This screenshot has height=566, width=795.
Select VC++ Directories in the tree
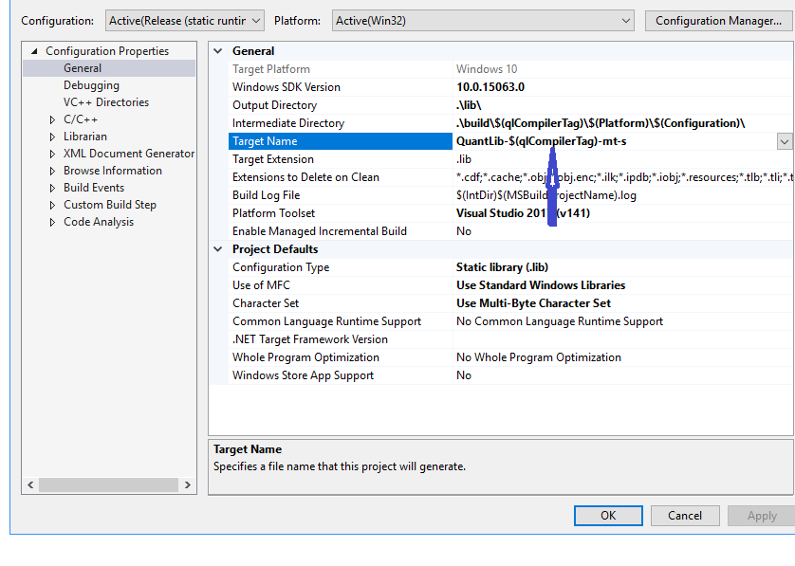105,102
